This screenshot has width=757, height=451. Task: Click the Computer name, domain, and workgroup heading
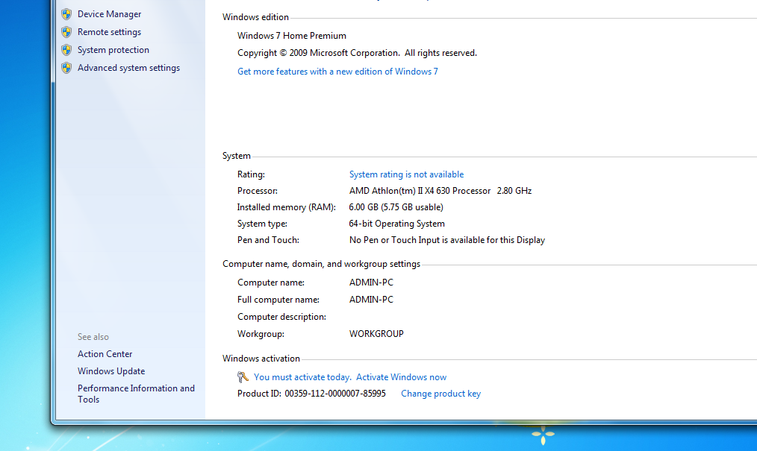tap(321, 264)
